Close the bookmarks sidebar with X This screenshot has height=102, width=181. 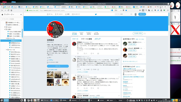(x=21, y=14)
